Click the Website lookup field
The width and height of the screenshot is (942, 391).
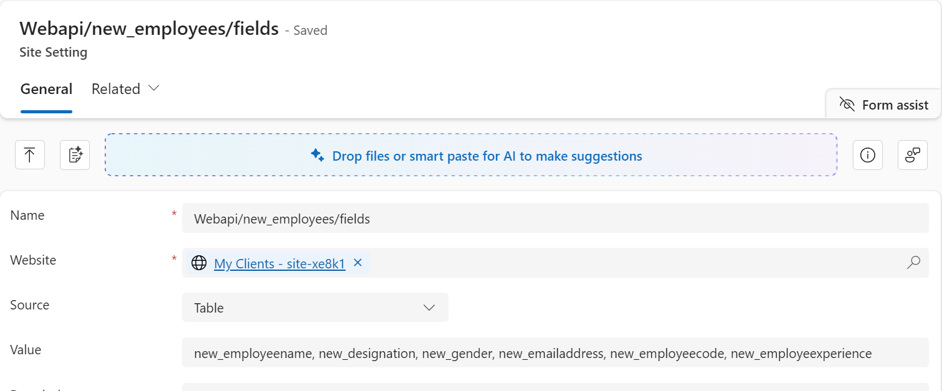555,263
